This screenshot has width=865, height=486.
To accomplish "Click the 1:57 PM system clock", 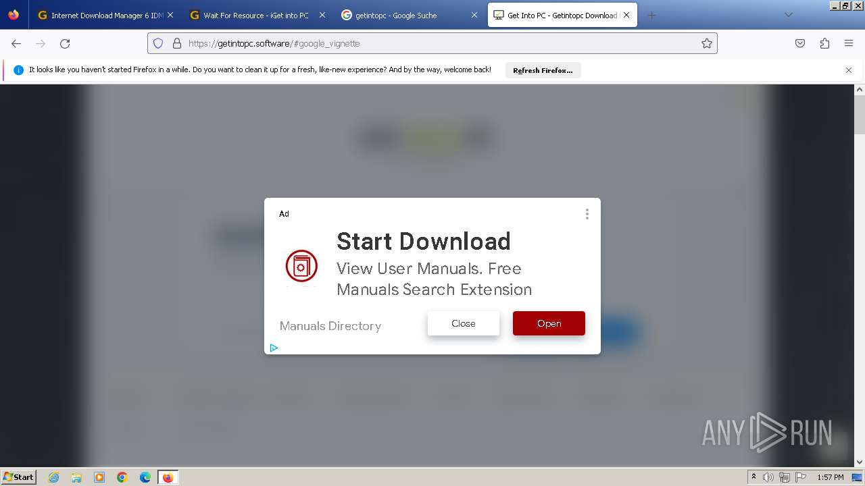I will (x=831, y=477).
